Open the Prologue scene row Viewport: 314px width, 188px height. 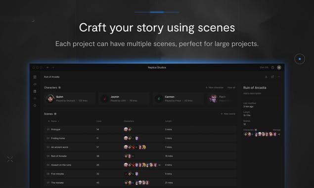point(140,130)
